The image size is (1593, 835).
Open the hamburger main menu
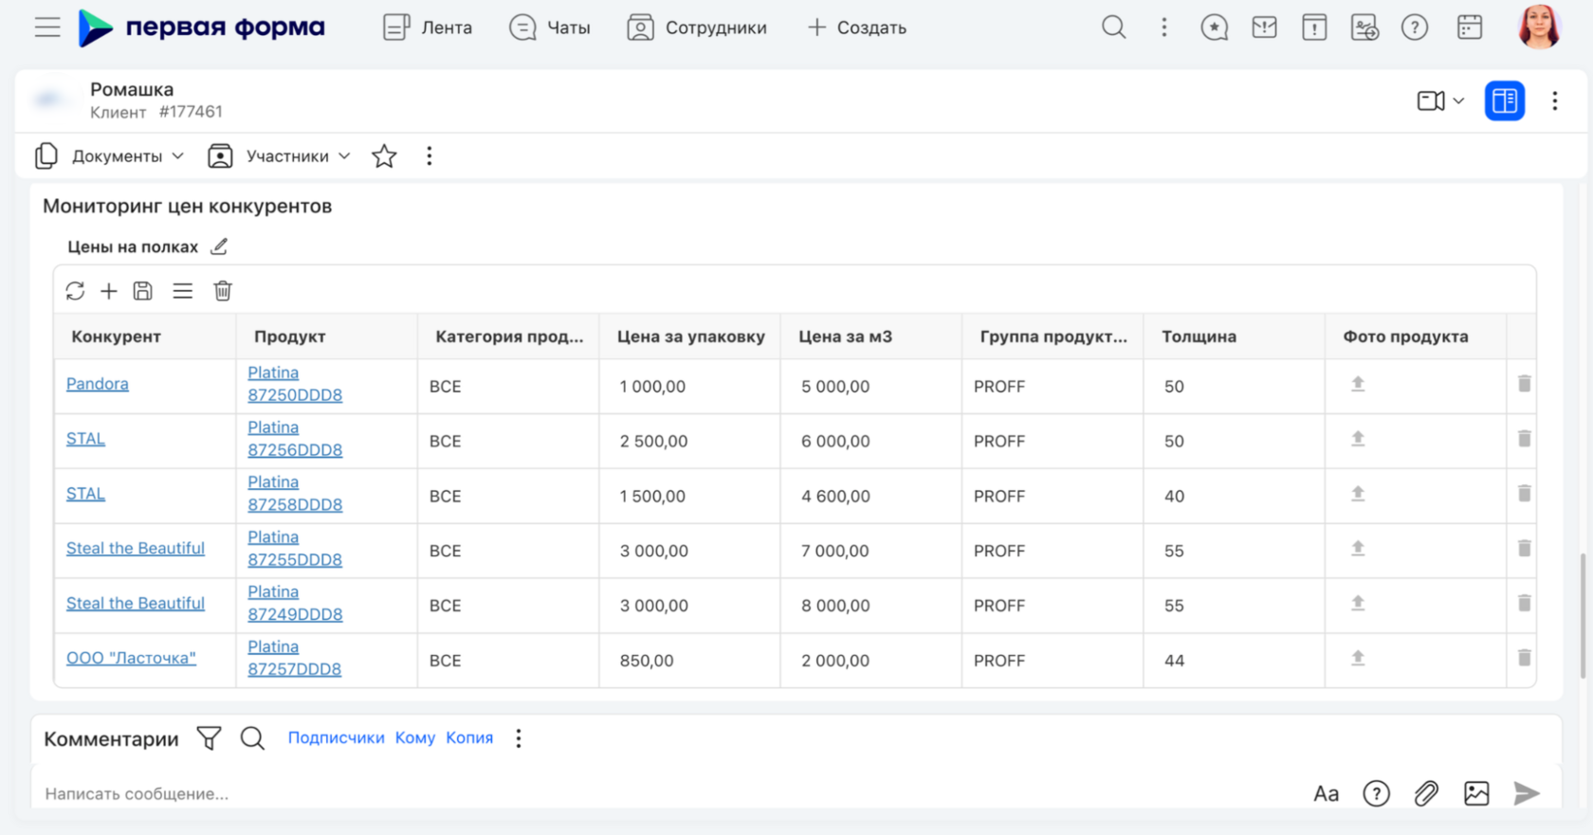[x=47, y=27]
